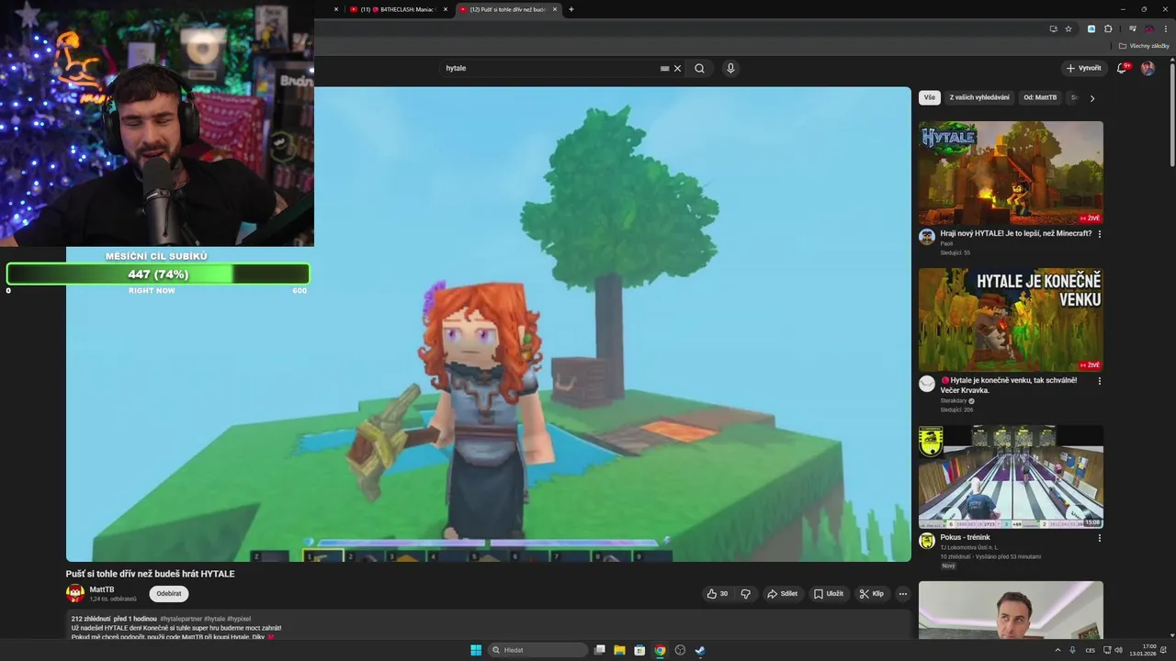
Task: Click the Vytvořit create button
Action: pyautogui.click(x=1084, y=68)
